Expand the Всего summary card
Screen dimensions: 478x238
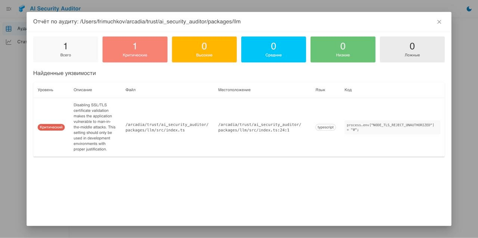click(65, 49)
